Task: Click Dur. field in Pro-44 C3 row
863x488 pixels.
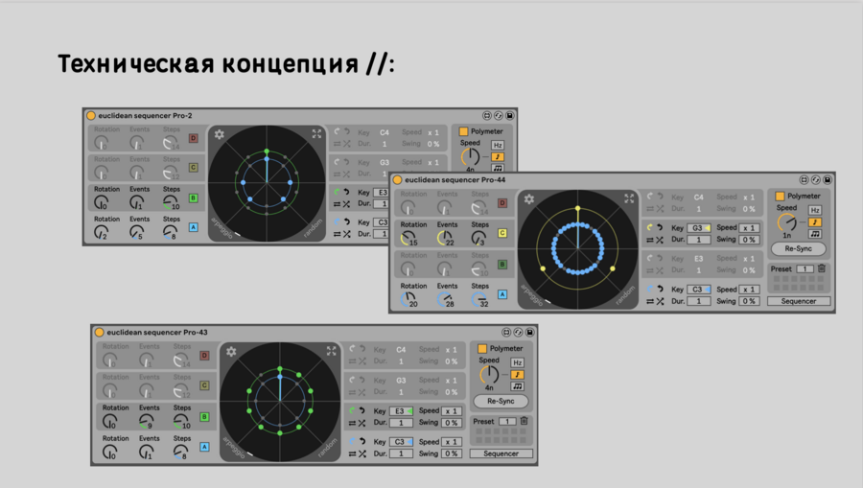Action: coord(699,301)
